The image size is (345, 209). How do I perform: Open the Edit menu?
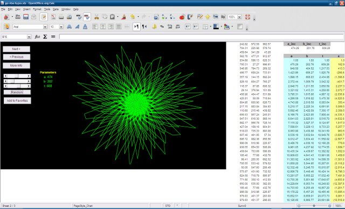click(10, 9)
